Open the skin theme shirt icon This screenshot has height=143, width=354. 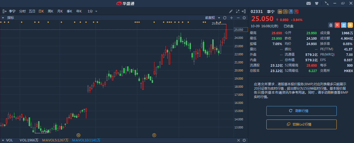point(316,4)
